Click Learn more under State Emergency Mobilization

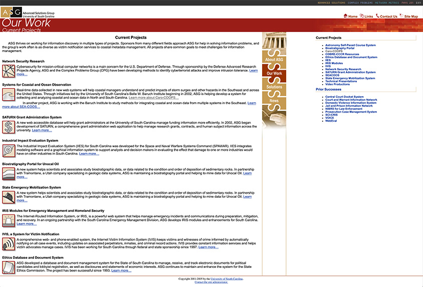click(x=248, y=197)
